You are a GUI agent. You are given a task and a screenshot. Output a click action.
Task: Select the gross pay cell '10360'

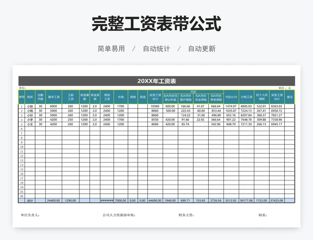point(155,106)
